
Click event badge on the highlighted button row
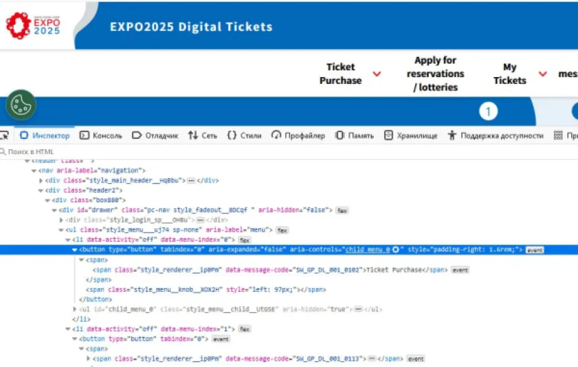coord(535,250)
